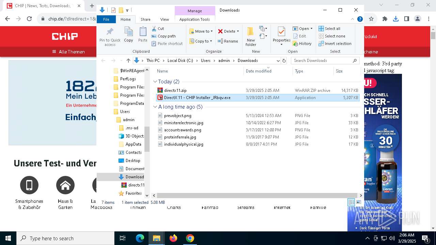This screenshot has height=245, width=436.
Task: Click the Edit button in Open group
Action: tap(299, 36)
